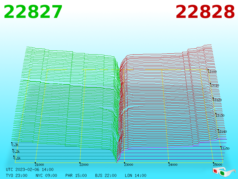Viewport: 238px width, 179px height.
Task: Click the 13:20 time marker
Action: click(x=217, y=100)
